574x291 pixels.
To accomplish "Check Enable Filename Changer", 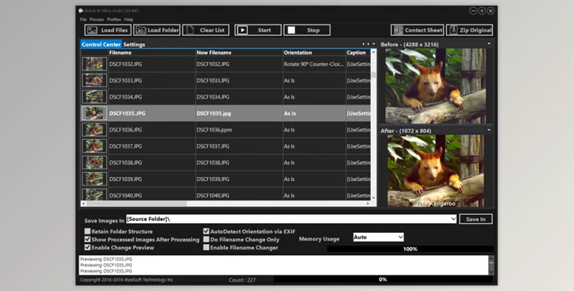I will point(207,247).
